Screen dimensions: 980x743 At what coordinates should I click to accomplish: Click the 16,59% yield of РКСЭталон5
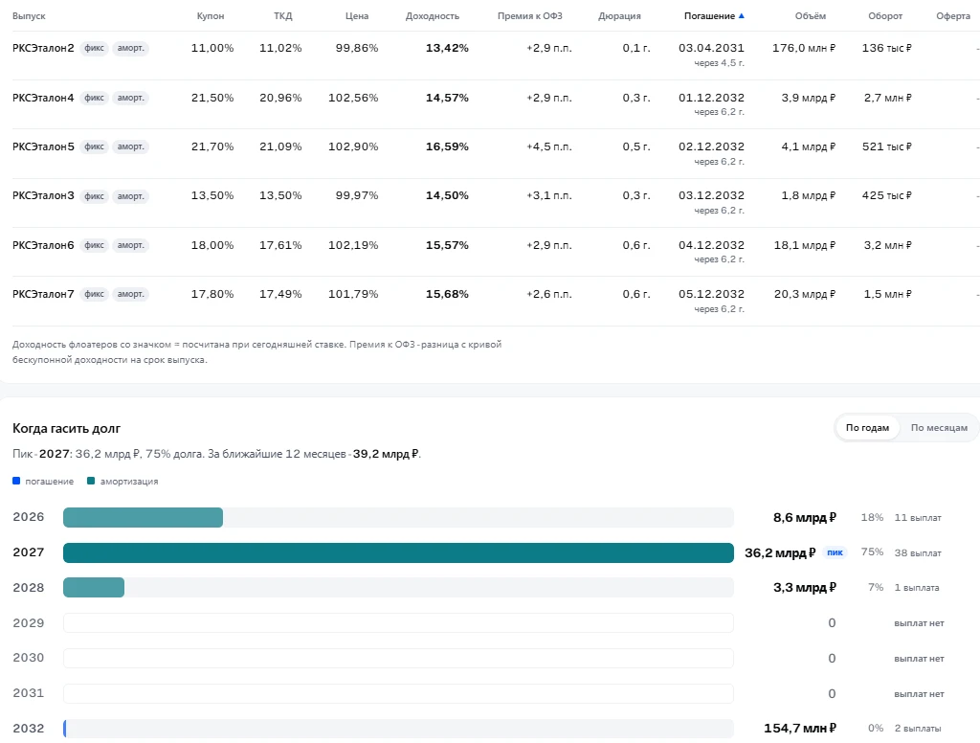point(447,147)
